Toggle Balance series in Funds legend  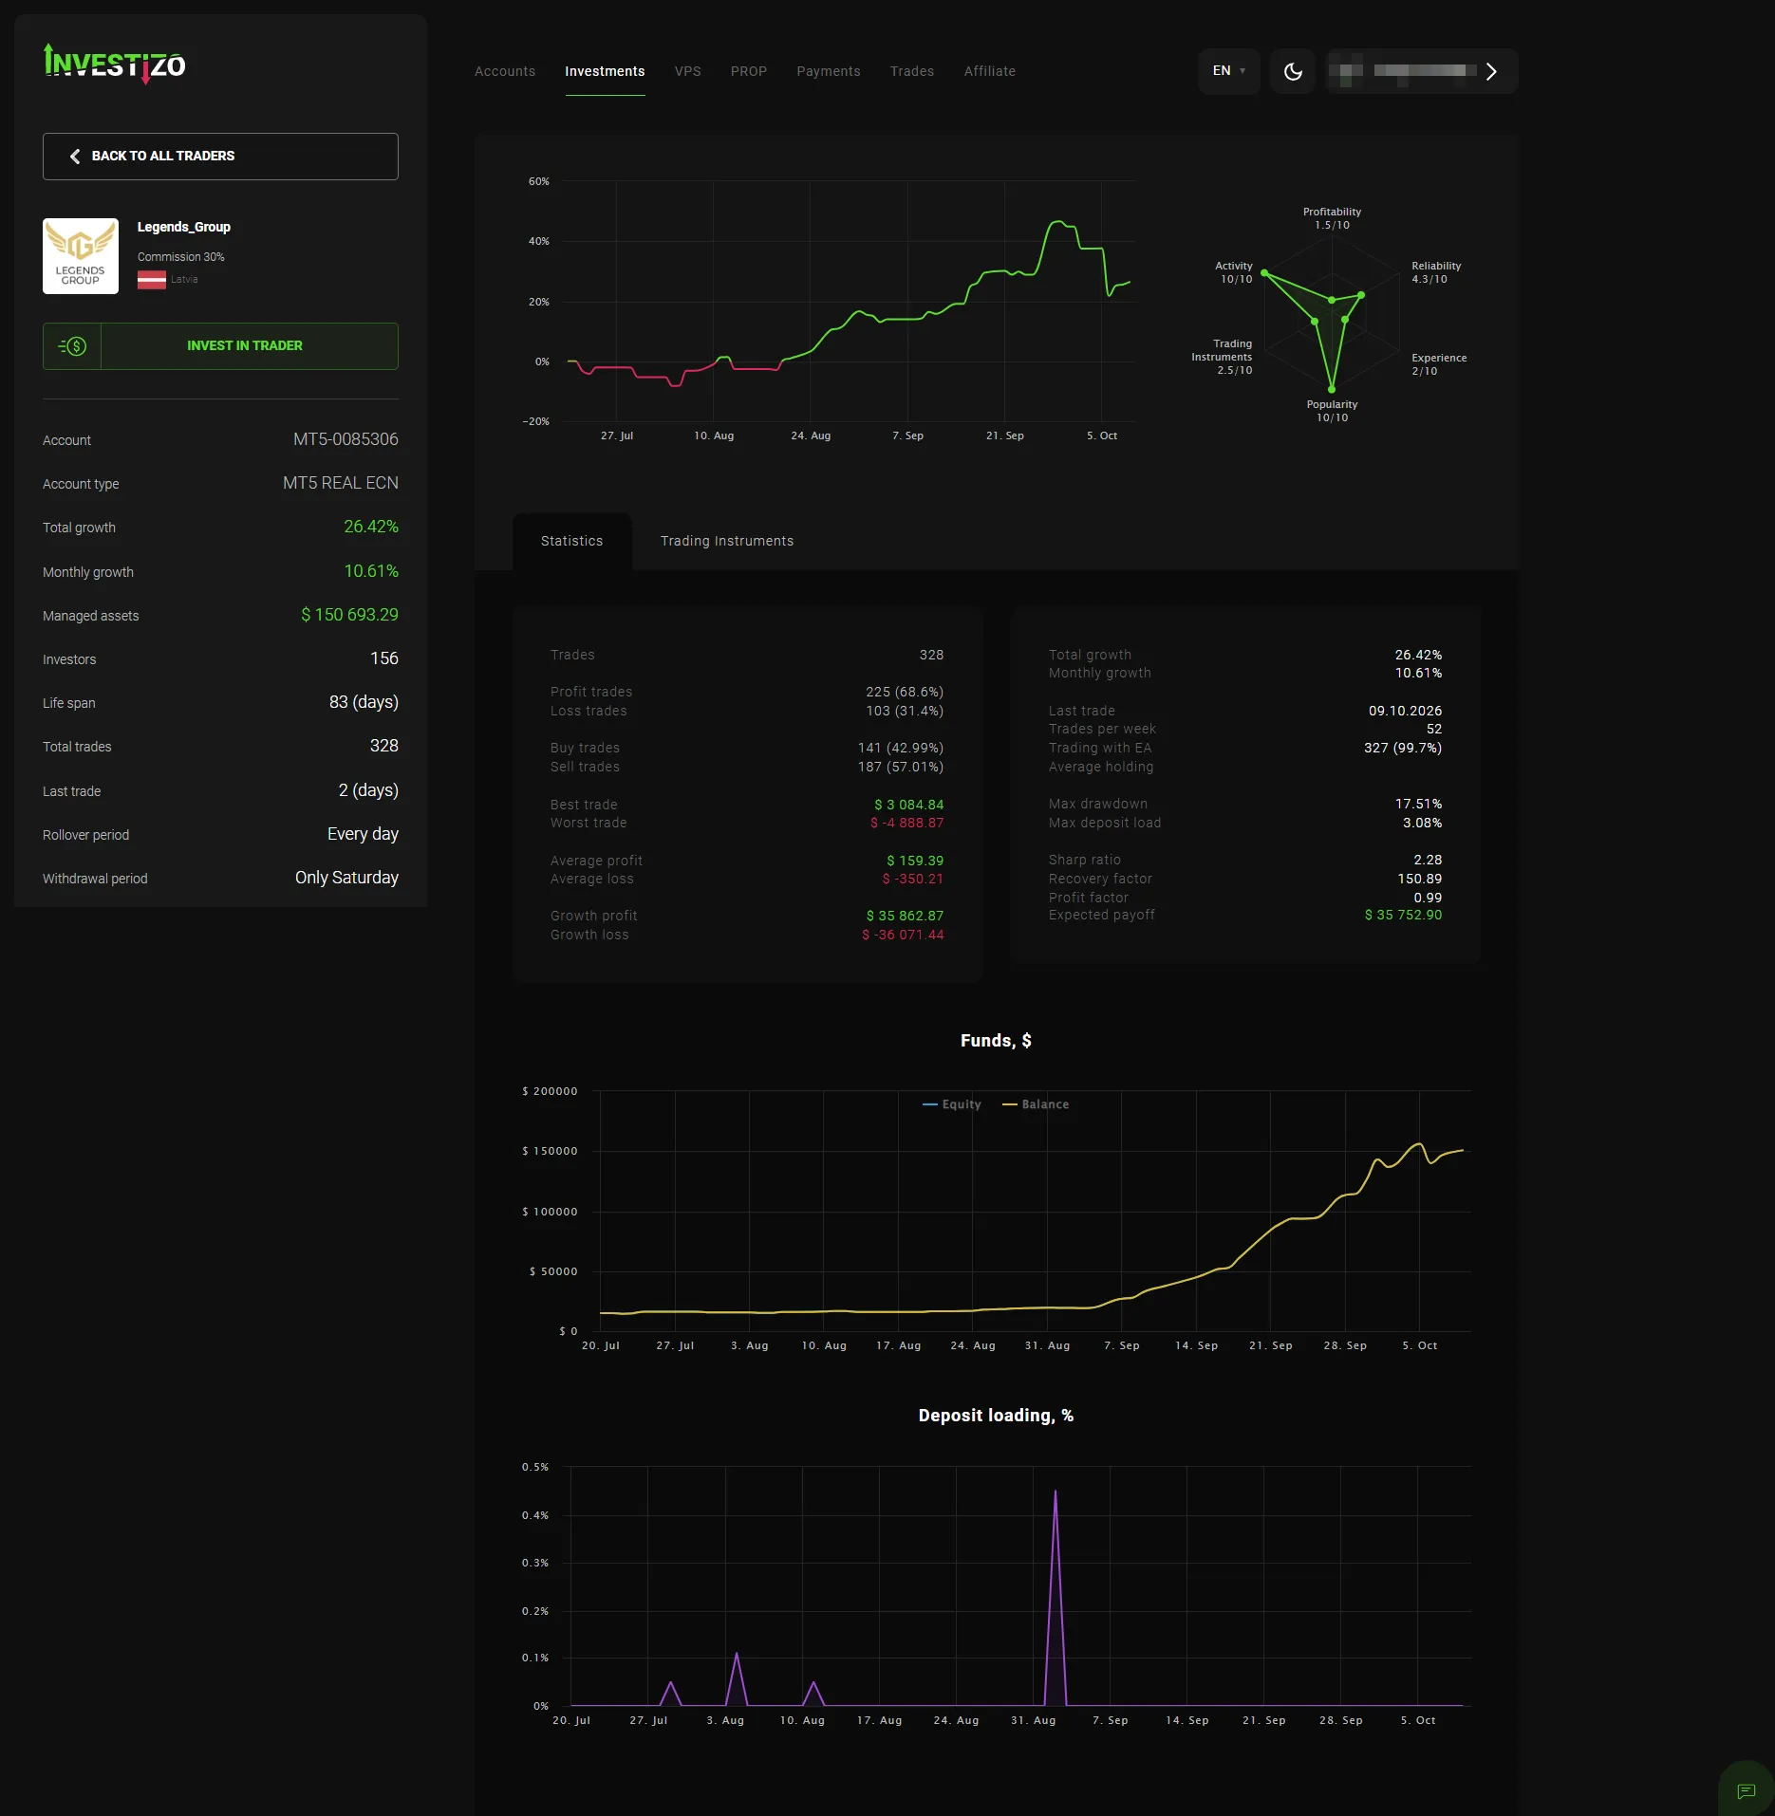click(1036, 1104)
